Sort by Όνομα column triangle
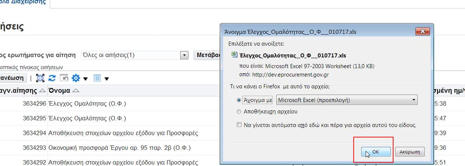 click(76, 90)
